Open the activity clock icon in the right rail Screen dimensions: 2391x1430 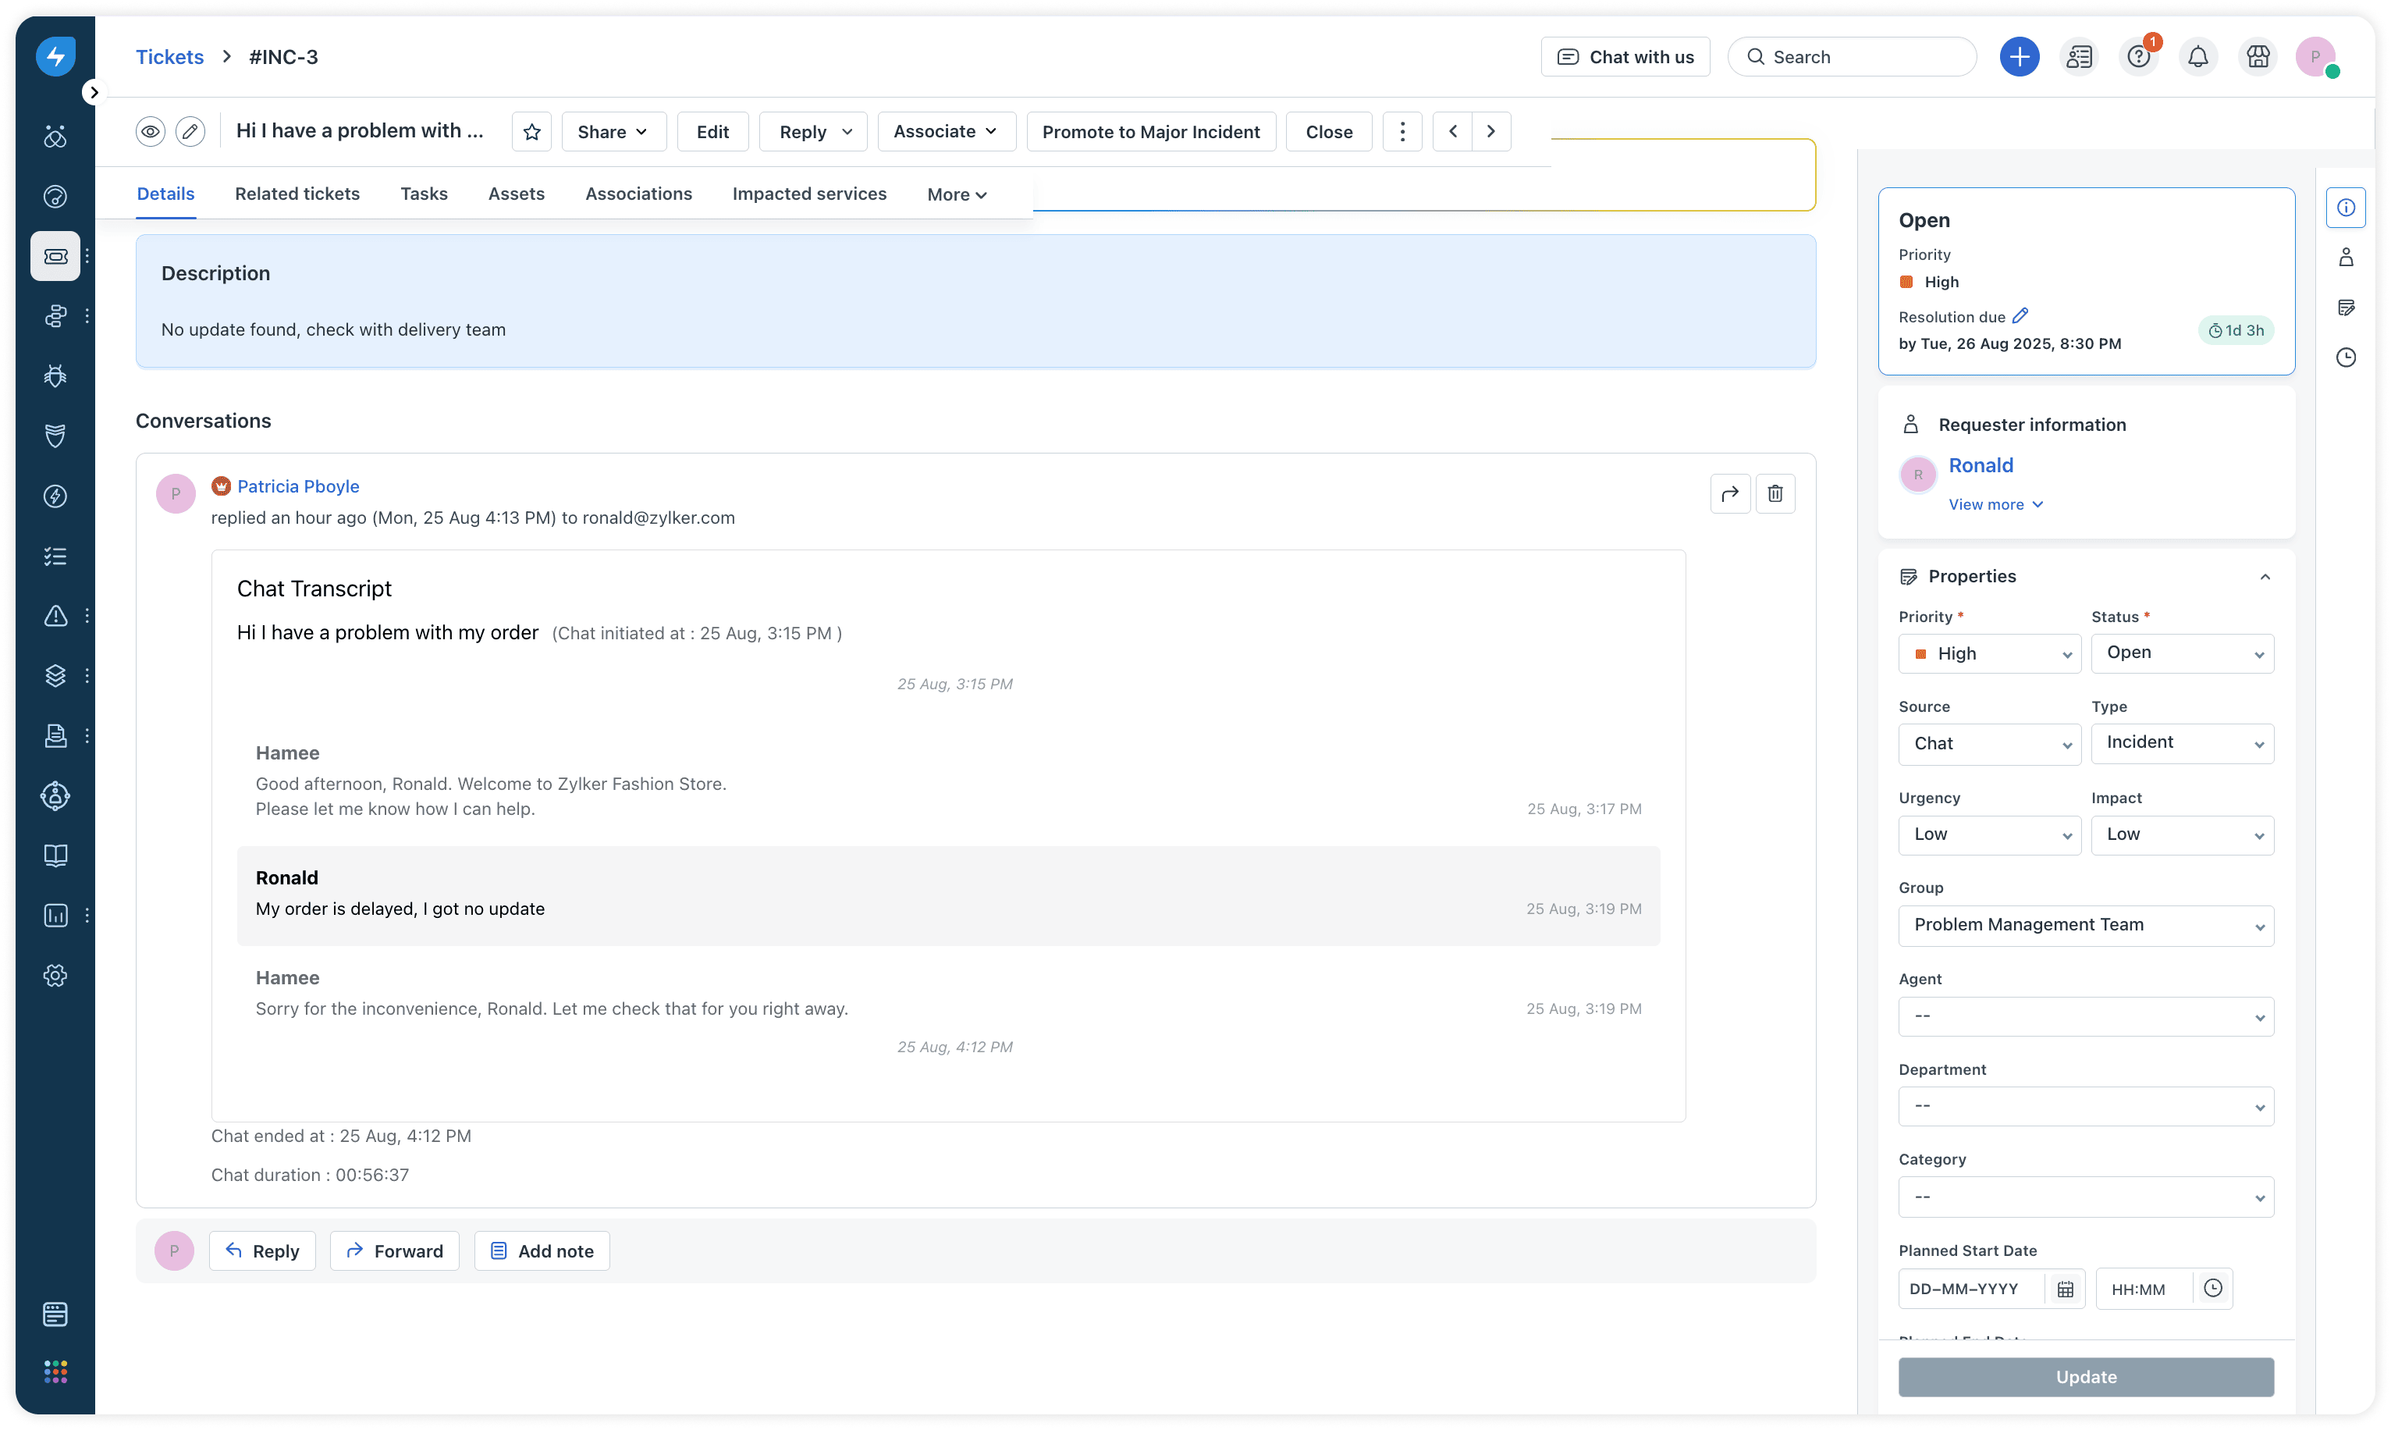2346,357
